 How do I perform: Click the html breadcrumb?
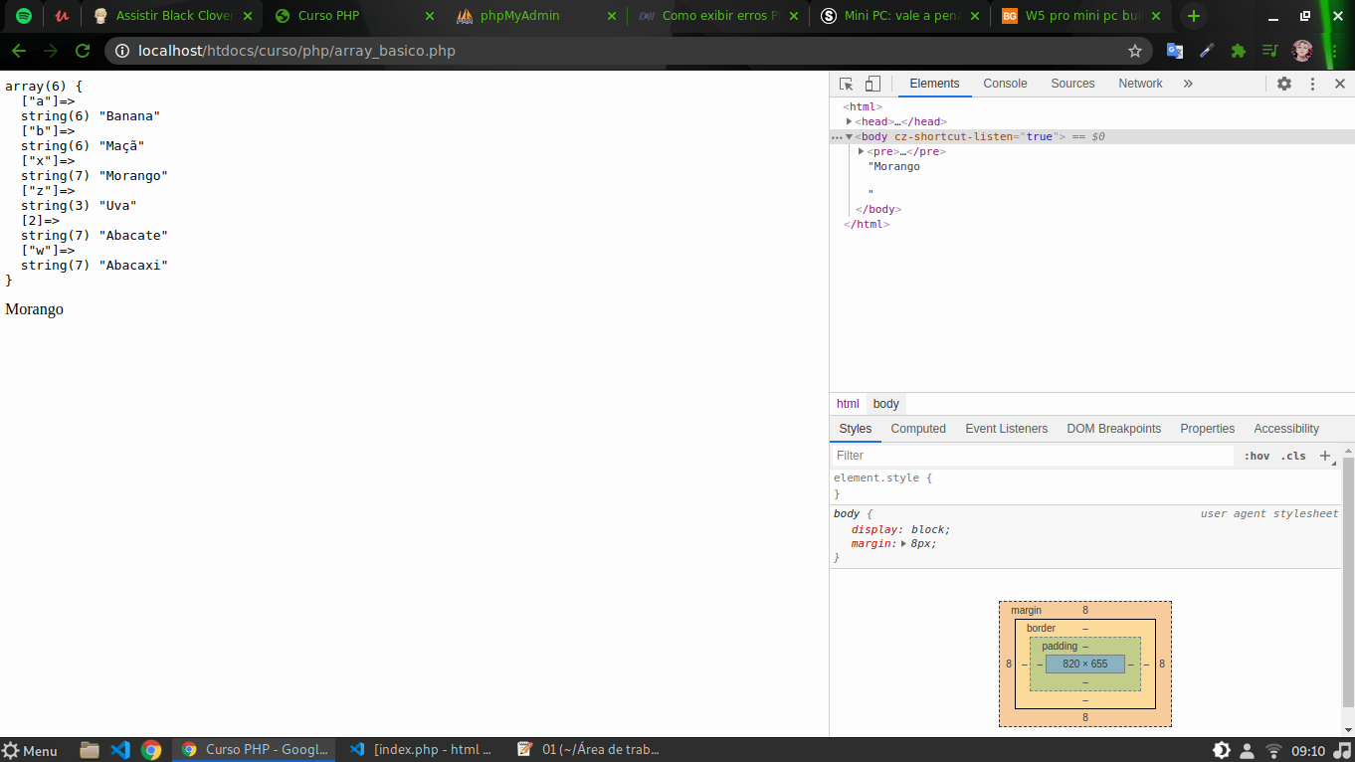tap(848, 404)
